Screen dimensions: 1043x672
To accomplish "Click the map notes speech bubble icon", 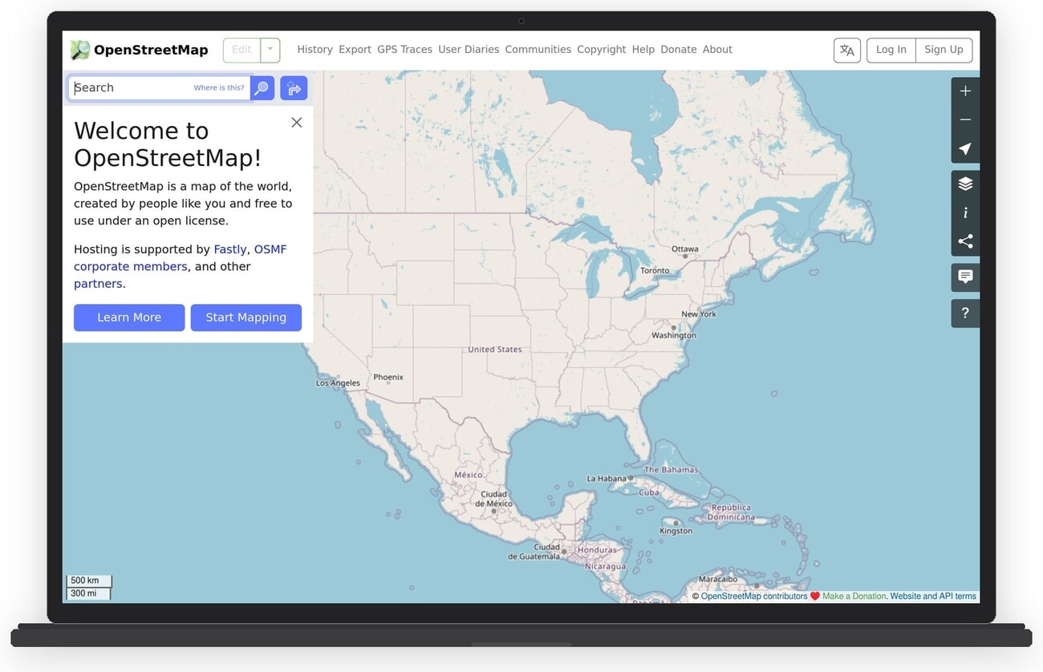I will (x=964, y=277).
